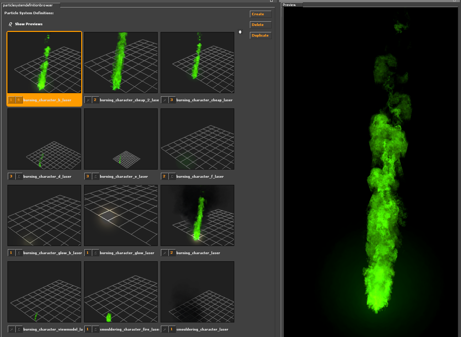The height and width of the screenshot is (337, 461).
Task: Select the smouldering_character_fire_laser thumbnail
Action: 121,292
